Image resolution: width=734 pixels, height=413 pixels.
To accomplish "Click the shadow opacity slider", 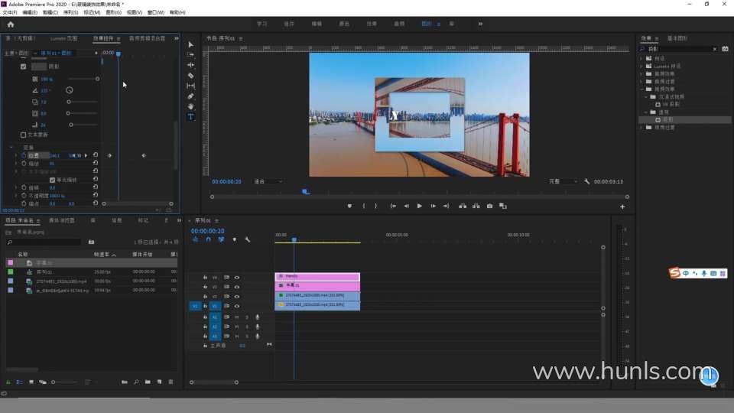I will coord(83,79).
